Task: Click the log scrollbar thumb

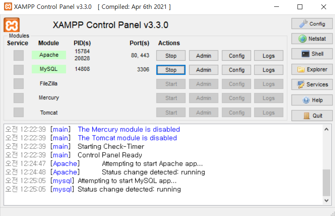Action: pos(326,183)
